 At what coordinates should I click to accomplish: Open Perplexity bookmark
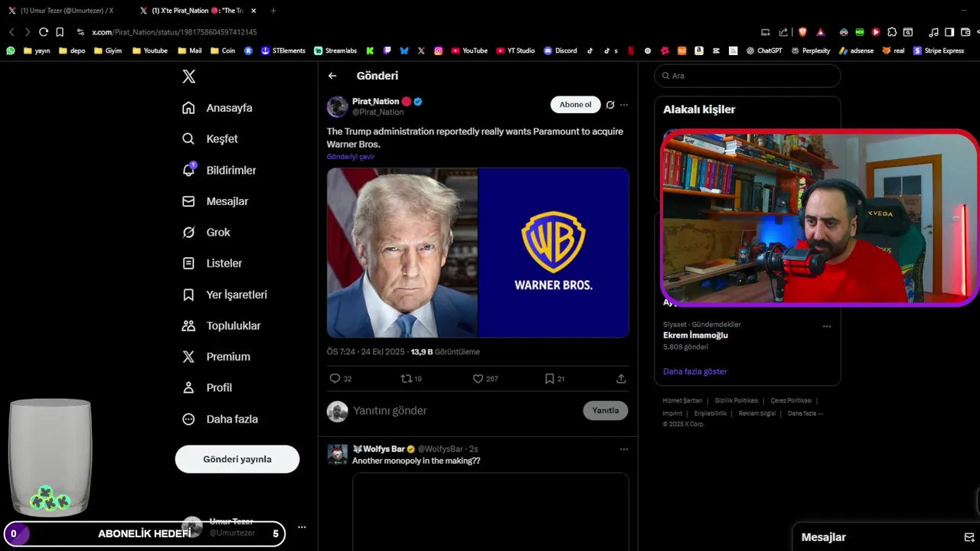click(x=811, y=51)
